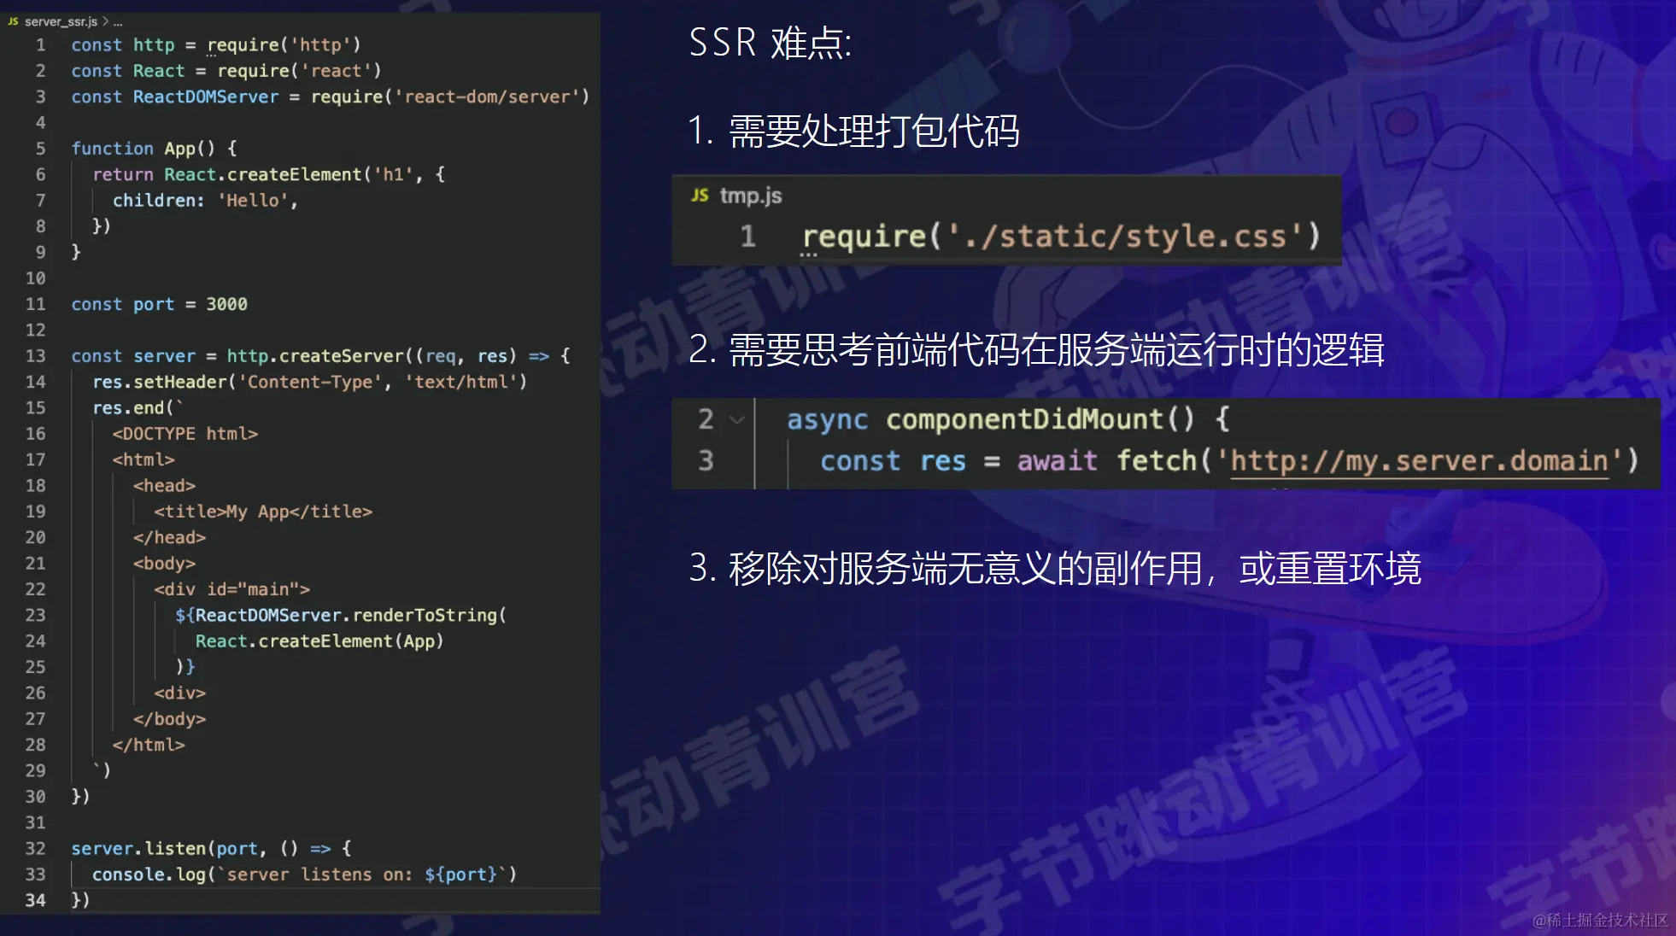Screen dimensions: 1676x936
Task: Click the ellipsis under require on tmp.js line 1
Action: (x=808, y=254)
